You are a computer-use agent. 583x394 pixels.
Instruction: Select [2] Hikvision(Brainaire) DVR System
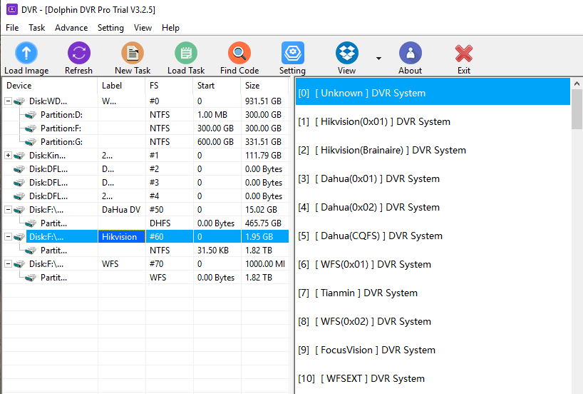click(x=433, y=150)
